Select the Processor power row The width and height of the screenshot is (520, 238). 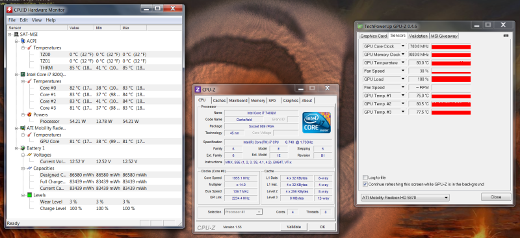(x=94, y=121)
